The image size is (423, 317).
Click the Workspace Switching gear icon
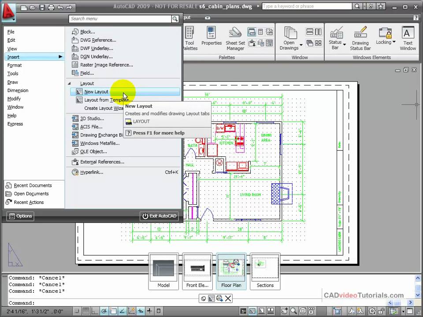pyautogui.click(x=372, y=311)
